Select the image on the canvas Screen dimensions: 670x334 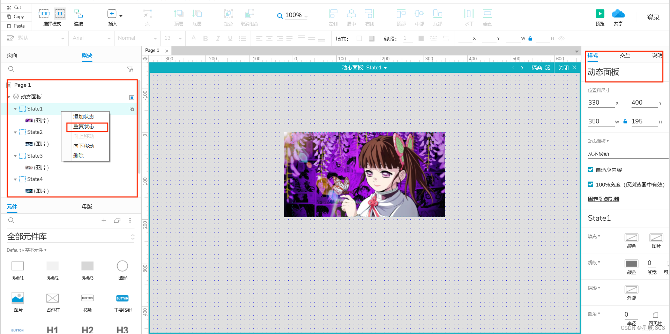364,175
